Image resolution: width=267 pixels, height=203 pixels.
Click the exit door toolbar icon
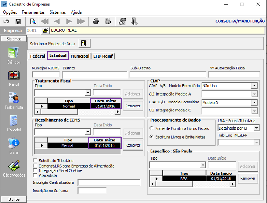[x=134, y=21]
